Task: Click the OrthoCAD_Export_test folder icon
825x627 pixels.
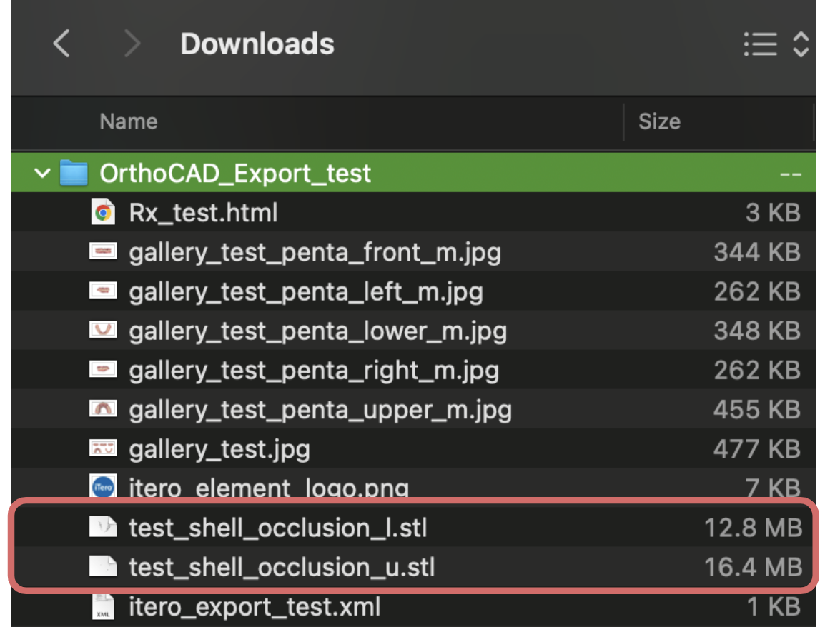Action: pyautogui.click(x=74, y=172)
